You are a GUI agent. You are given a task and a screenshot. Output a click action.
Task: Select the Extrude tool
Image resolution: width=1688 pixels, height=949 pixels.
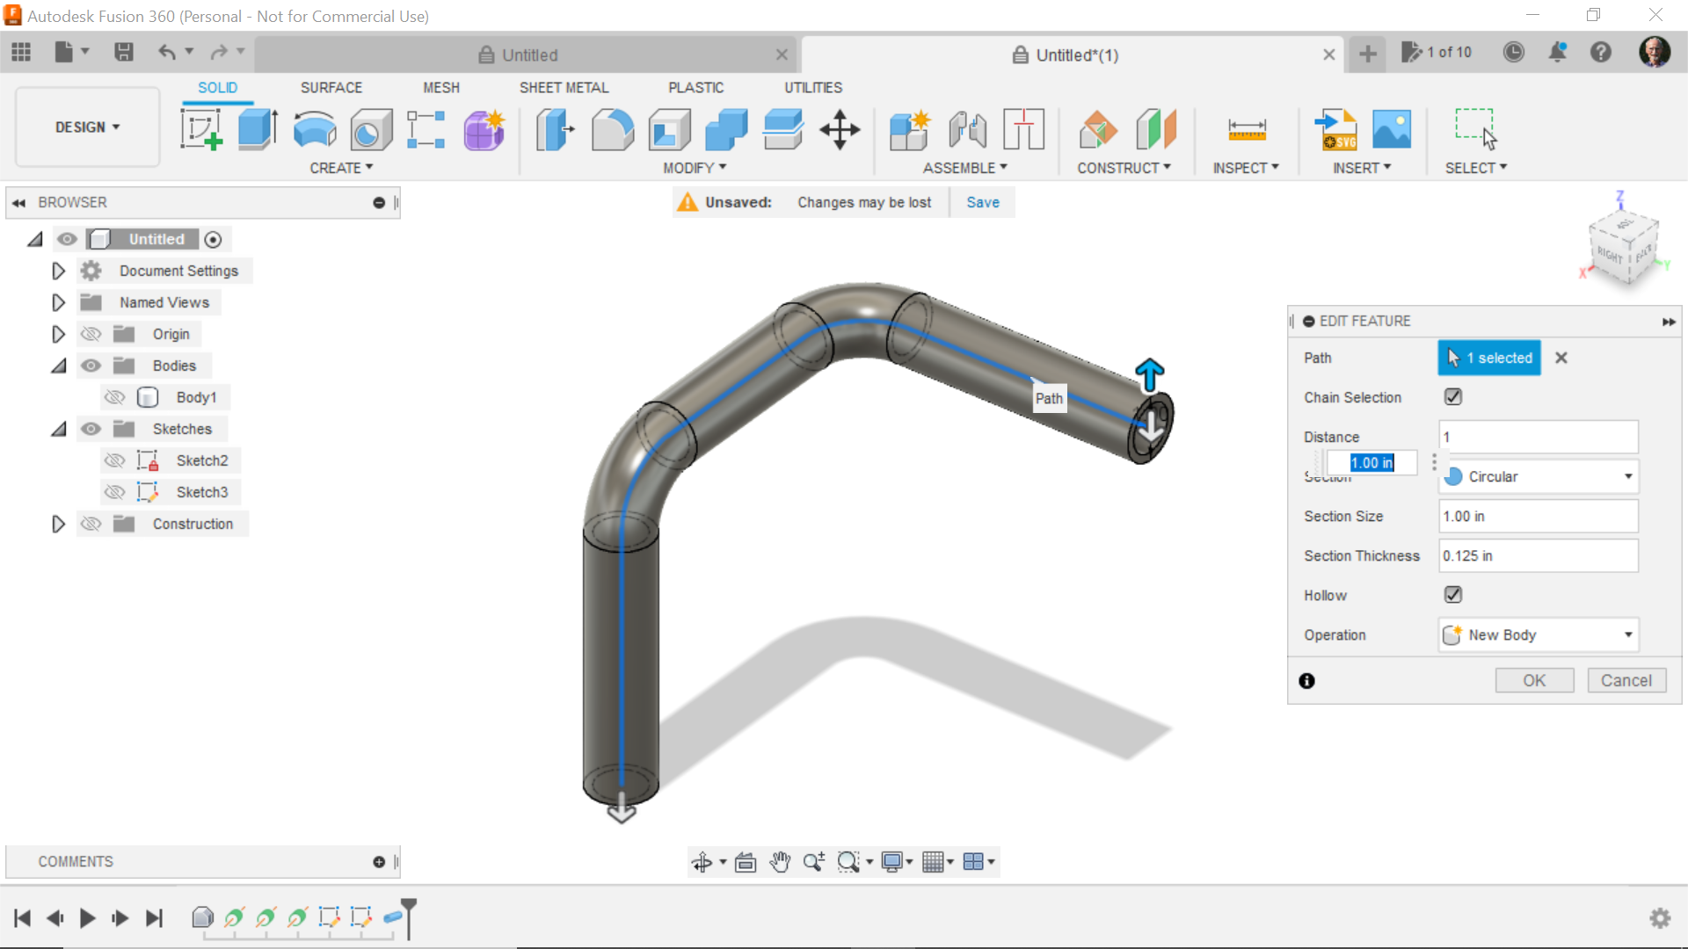[x=258, y=130]
